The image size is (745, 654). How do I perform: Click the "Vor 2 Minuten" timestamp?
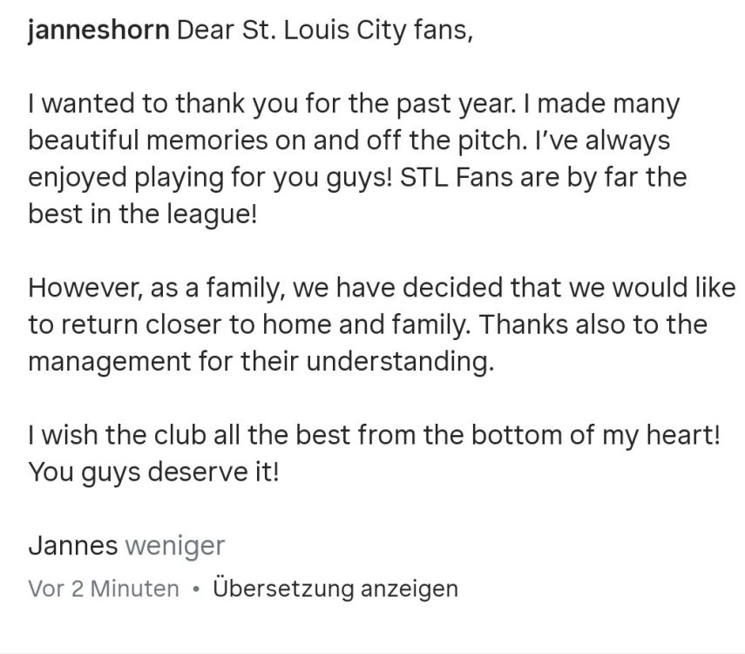(104, 589)
